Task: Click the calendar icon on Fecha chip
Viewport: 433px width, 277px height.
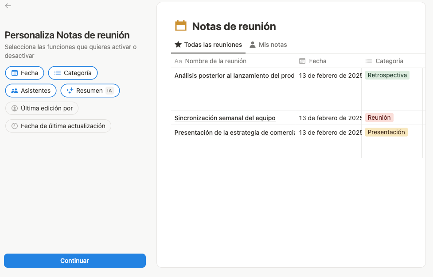Action: 14,73
